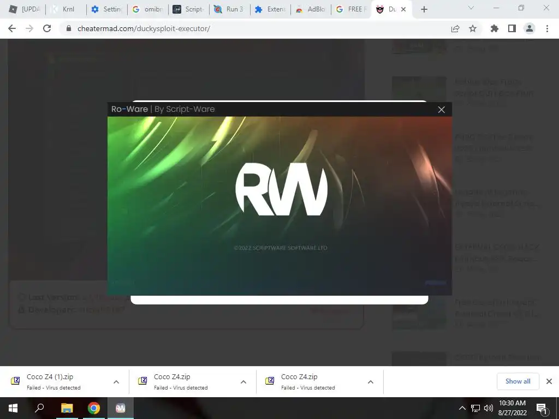Open the Settings browser tab
Viewport: 559px width, 419px height.
[106, 9]
